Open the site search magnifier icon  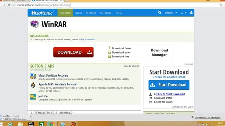[x=160, y=13]
